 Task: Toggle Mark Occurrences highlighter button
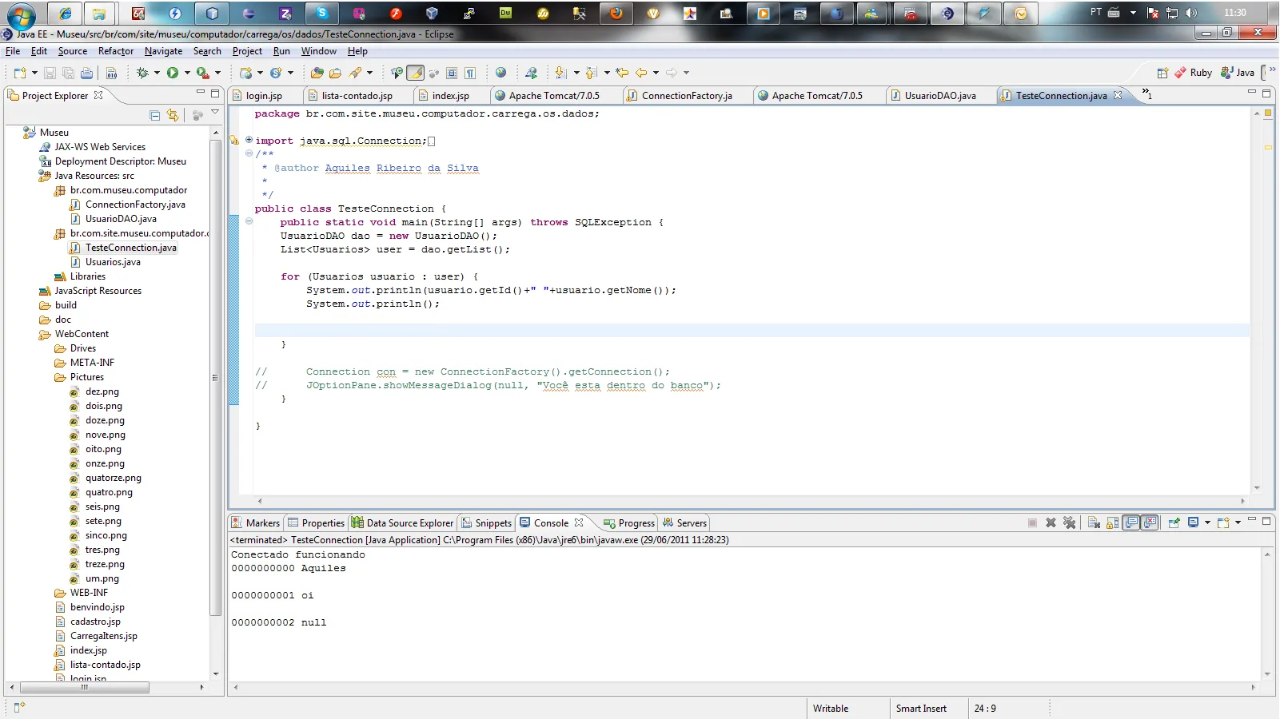click(415, 73)
